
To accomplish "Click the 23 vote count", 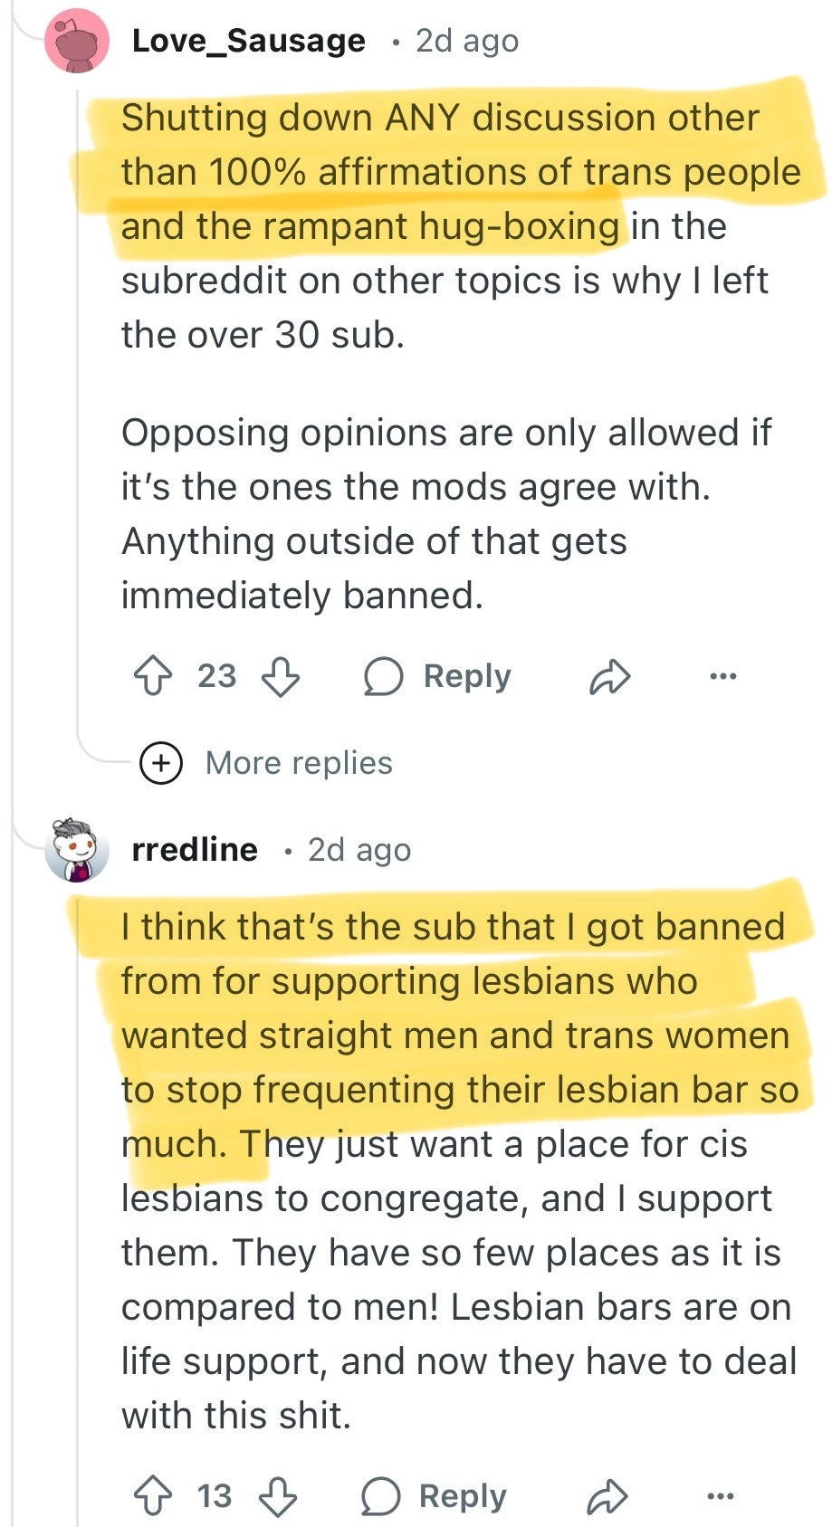I will point(216,676).
